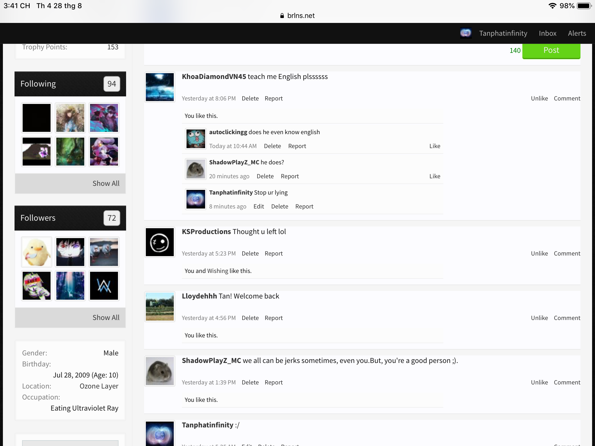Tap Lloydehhh's landscape avatar
This screenshot has width=595, height=446.
click(x=160, y=307)
